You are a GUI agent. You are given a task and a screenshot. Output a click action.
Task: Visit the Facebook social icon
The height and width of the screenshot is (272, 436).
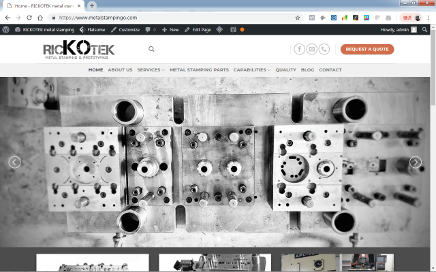click(300, 49)
